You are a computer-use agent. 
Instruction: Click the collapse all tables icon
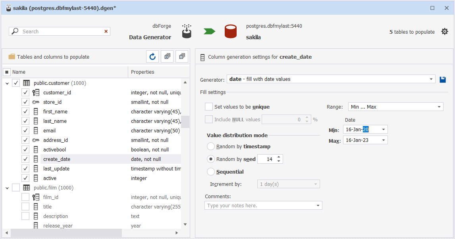182,57
